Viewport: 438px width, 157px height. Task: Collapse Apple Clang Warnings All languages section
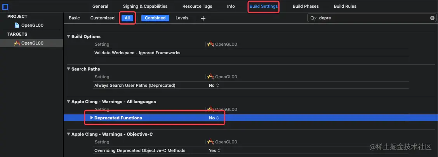(68, 102)
